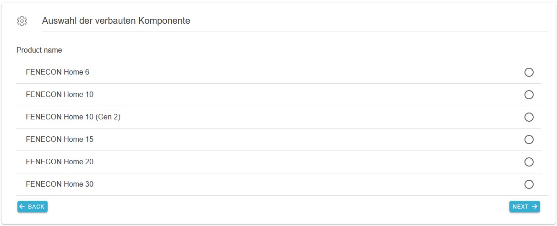Click the right arrow icon in Next button
This screenshot has width=557, height=226.
[535, 207]
